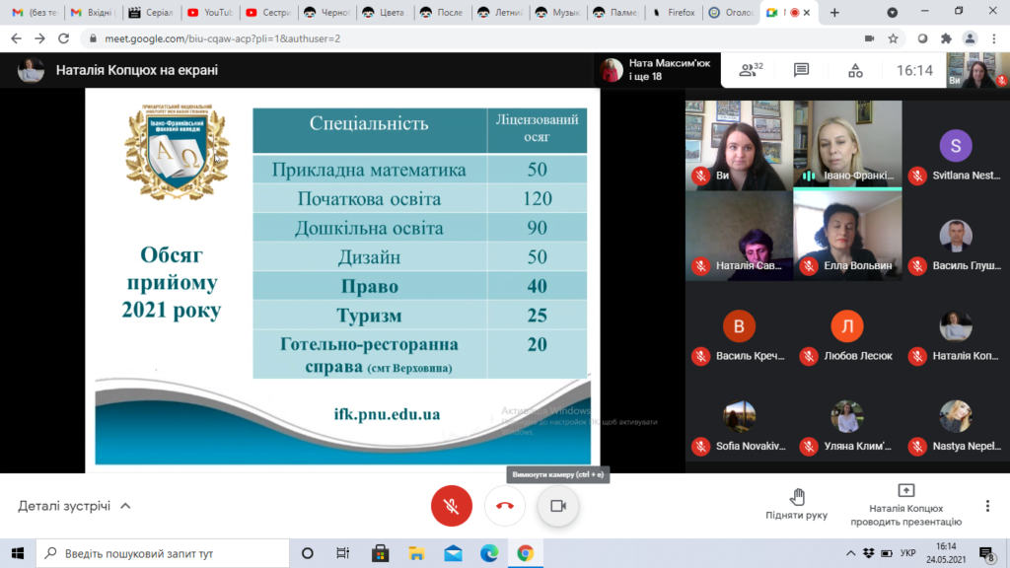Open the meeting chat panel
Screen dimensions: 1010x568
pos(801,70)
